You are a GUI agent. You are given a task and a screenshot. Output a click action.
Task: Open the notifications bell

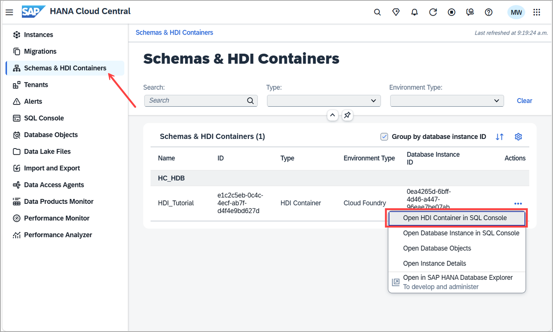(414, 12)
